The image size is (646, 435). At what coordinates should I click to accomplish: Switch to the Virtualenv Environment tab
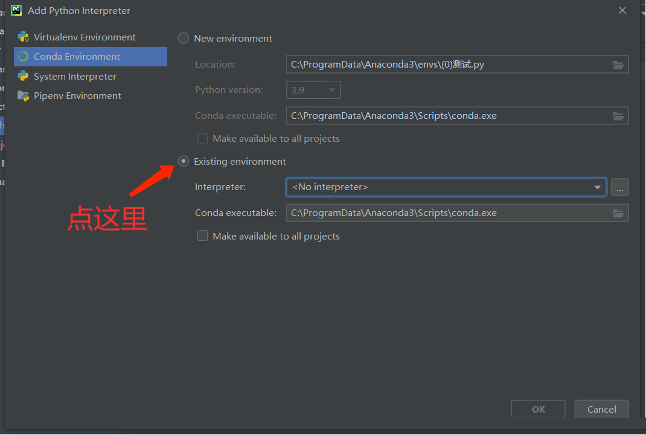pyautogui.click(x=85, y=37)
